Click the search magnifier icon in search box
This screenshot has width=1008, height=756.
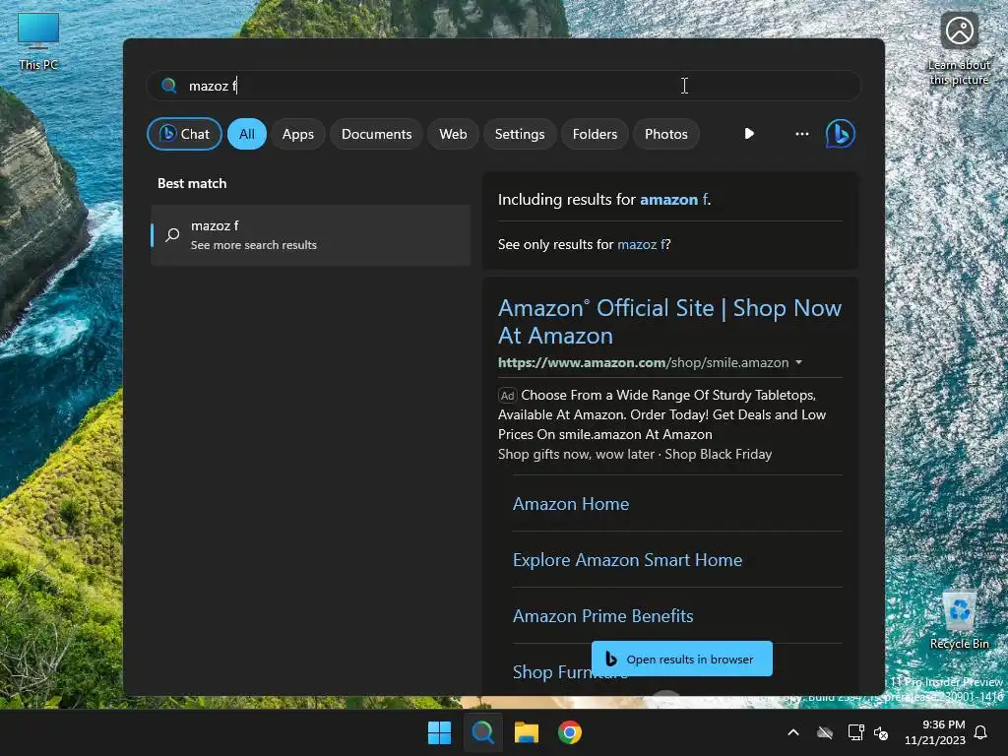point(169,86)
